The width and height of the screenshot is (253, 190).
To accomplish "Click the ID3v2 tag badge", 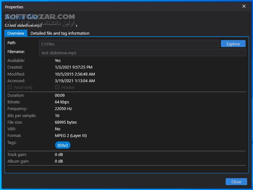I will tap(63, 145).
